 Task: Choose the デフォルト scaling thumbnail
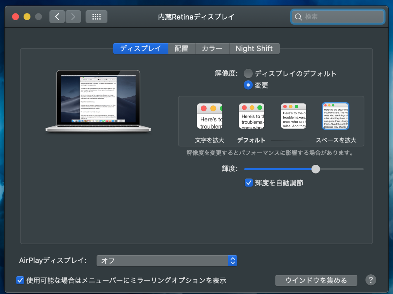[252, 116]
